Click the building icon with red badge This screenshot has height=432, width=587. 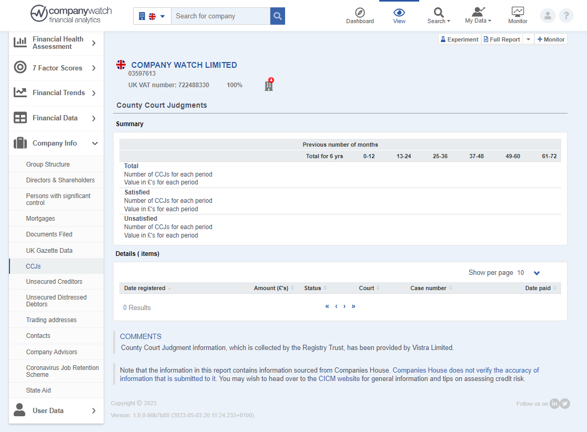pyautogui.click(x=269, y=85)
